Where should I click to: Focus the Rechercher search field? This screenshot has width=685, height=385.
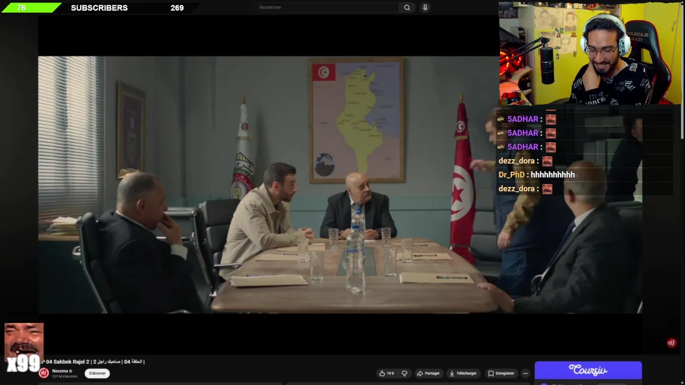(327, 7)
